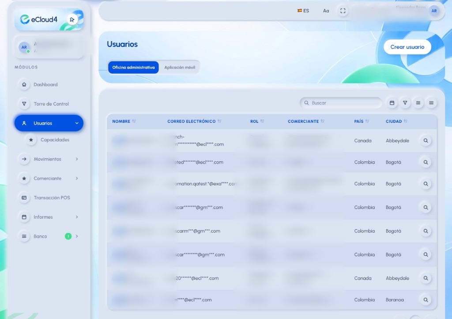
Task: View details for scar********@gm user
Action: point(426,254)
